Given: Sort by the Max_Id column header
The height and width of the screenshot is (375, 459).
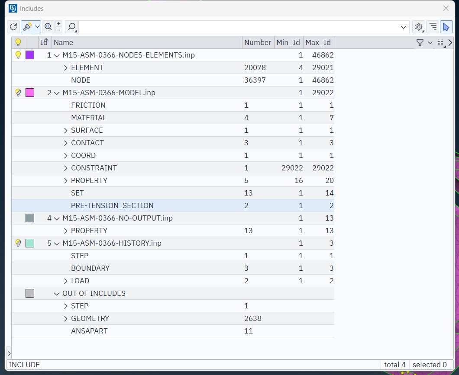Looking at the screenshot, I should (x=318, y=42).
